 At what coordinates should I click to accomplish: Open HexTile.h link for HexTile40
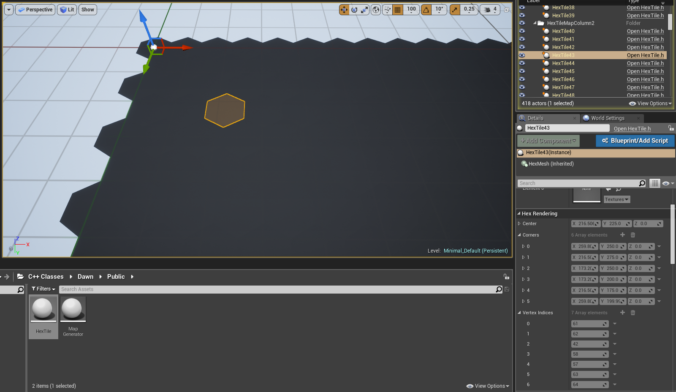pos(645,31)
